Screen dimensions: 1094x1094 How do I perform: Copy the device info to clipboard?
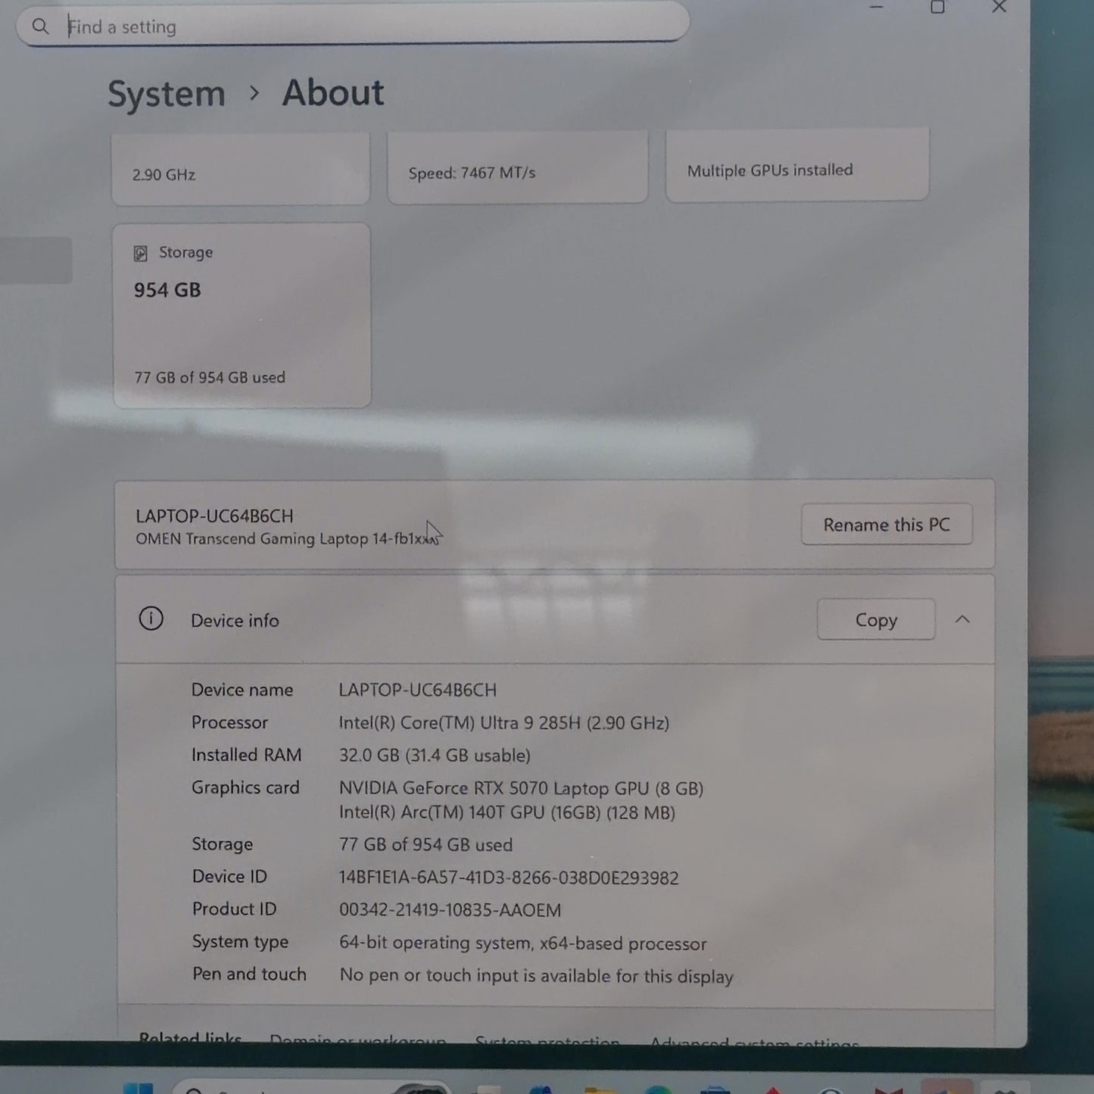[x=876, y=619]
